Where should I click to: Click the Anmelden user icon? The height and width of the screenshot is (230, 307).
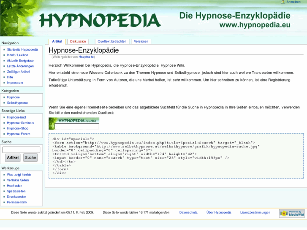tap(283, 2)
